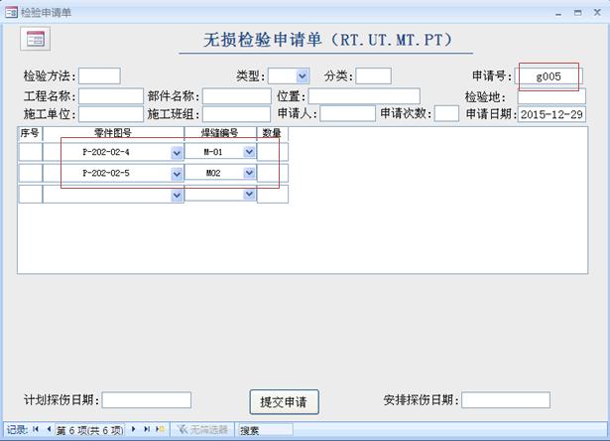Go to previous record in navigation bar
The image size is (610, 441).
pos(48,430)
